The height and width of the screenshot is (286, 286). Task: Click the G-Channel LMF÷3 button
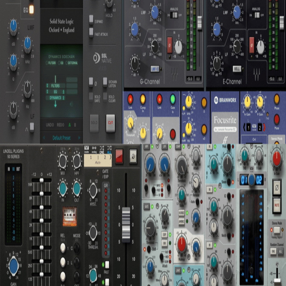point(155,69)
